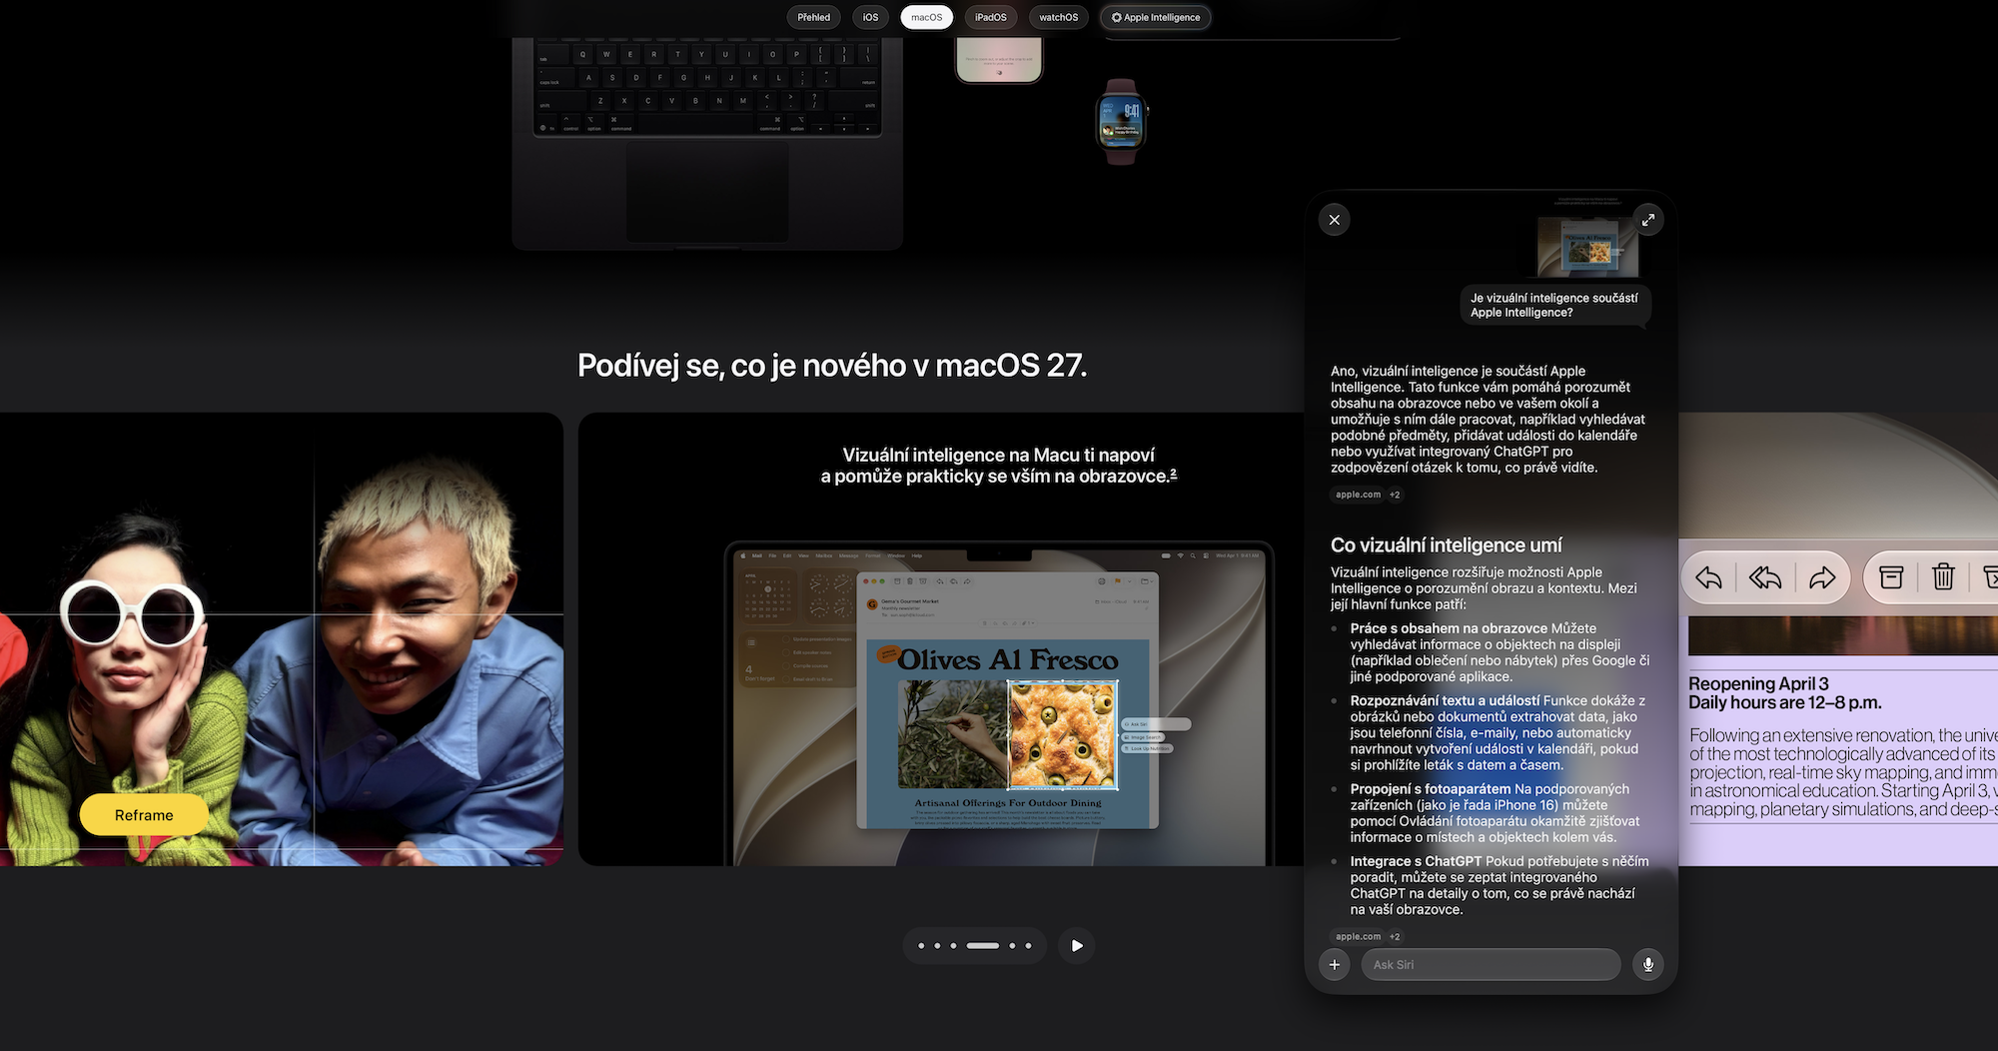Image resolution: width=1998 pixels, height=1051 pixels.
Task: Click the reply arrow icon in mail toolbar
Action: coord(1708,577)
